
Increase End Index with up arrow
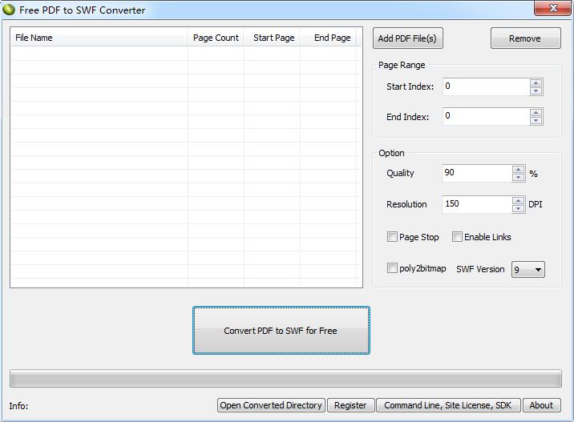(x=536, y=113)
